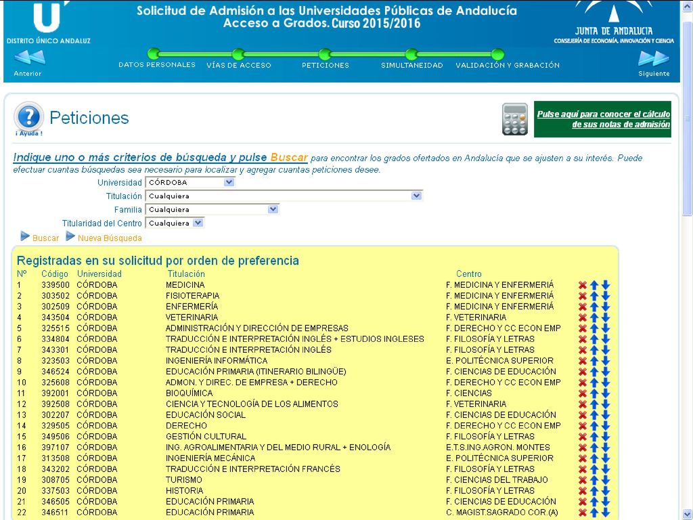Delete the MEDICINA petition with red X
Screen dimensions: 693x520
pyautogui.click(x=583, y=285)
